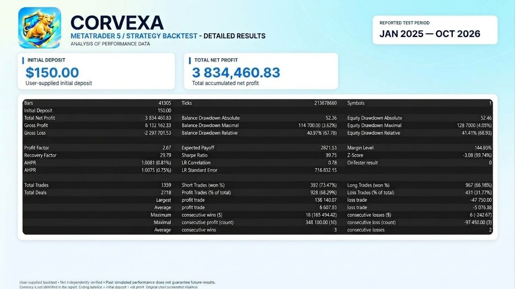Select Loss Trades value "431 (31.77%)"

pos(479,193)
